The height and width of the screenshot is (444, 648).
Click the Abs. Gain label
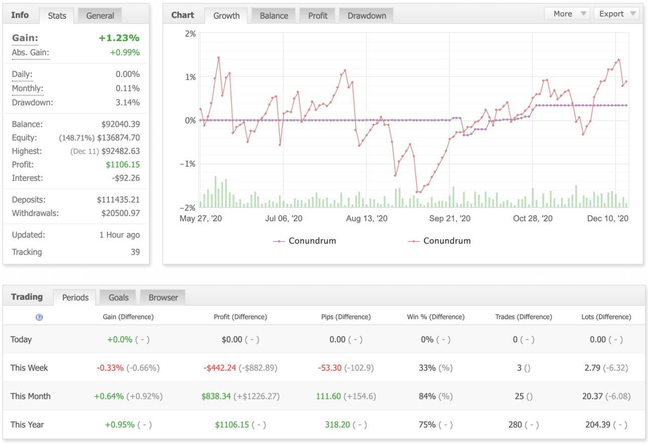[31, 53]
